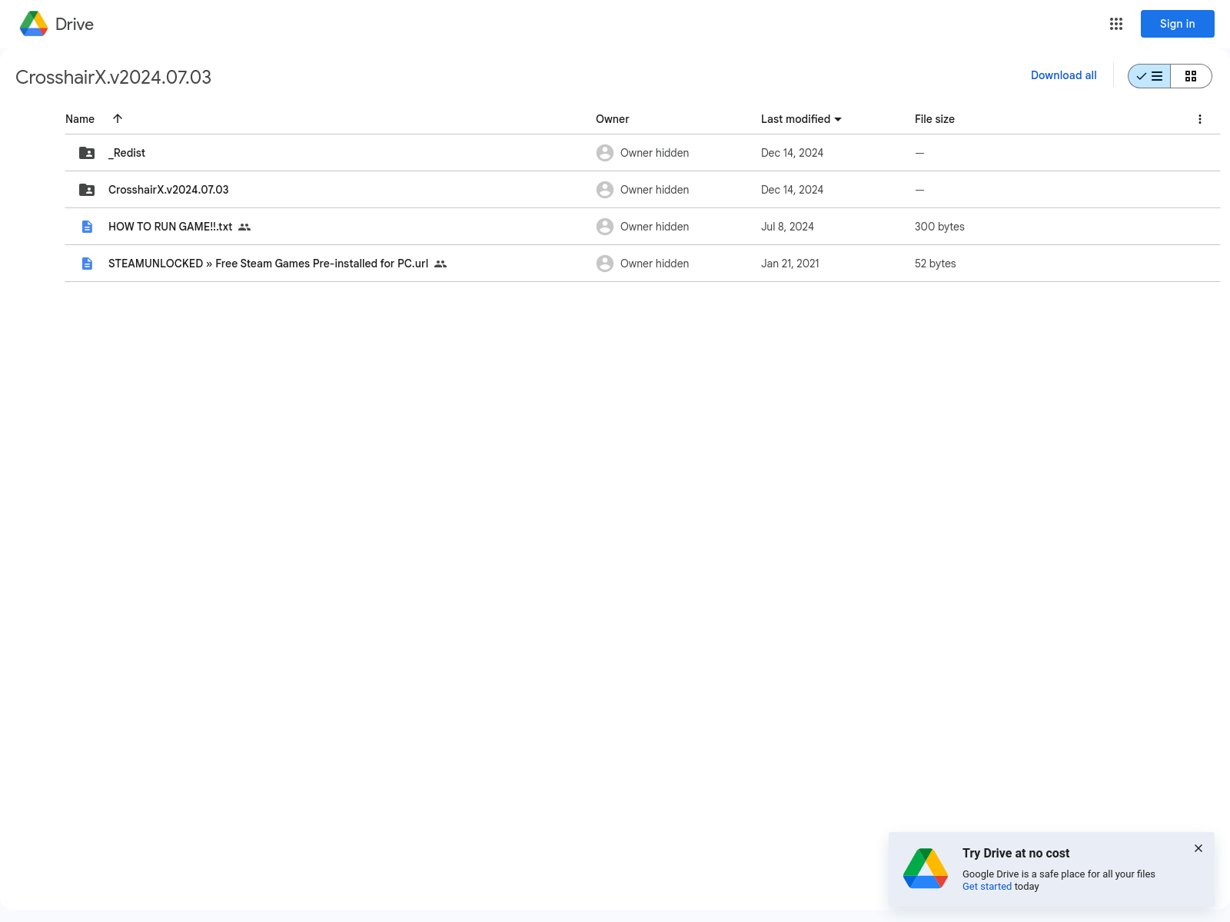
Task: Click Dec 14, 2024 in _Redist row
Action: pos(792,153)
